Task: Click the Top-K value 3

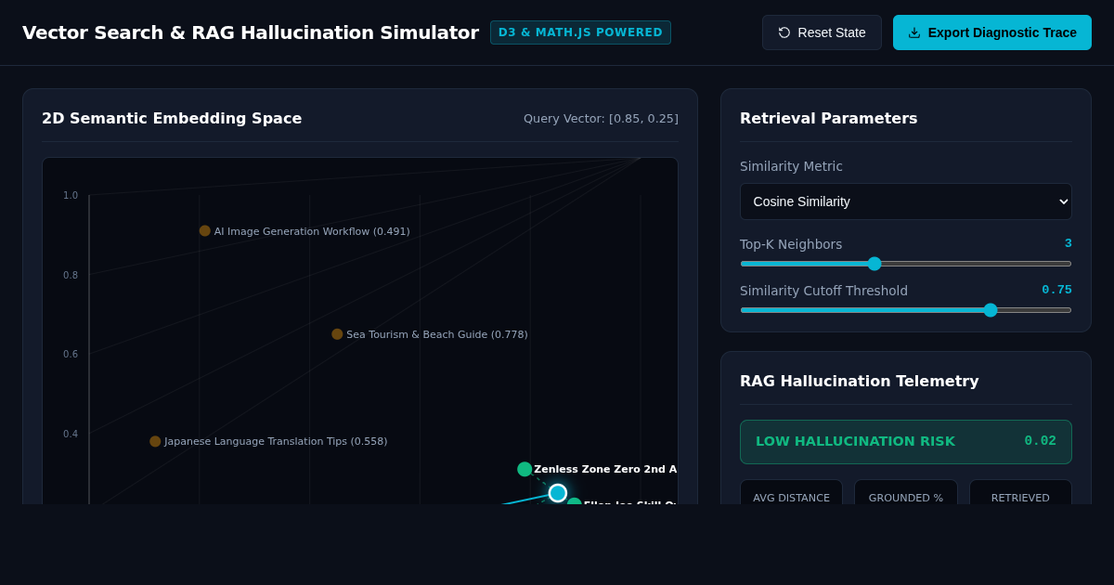Action: (x=1069, y=243)
